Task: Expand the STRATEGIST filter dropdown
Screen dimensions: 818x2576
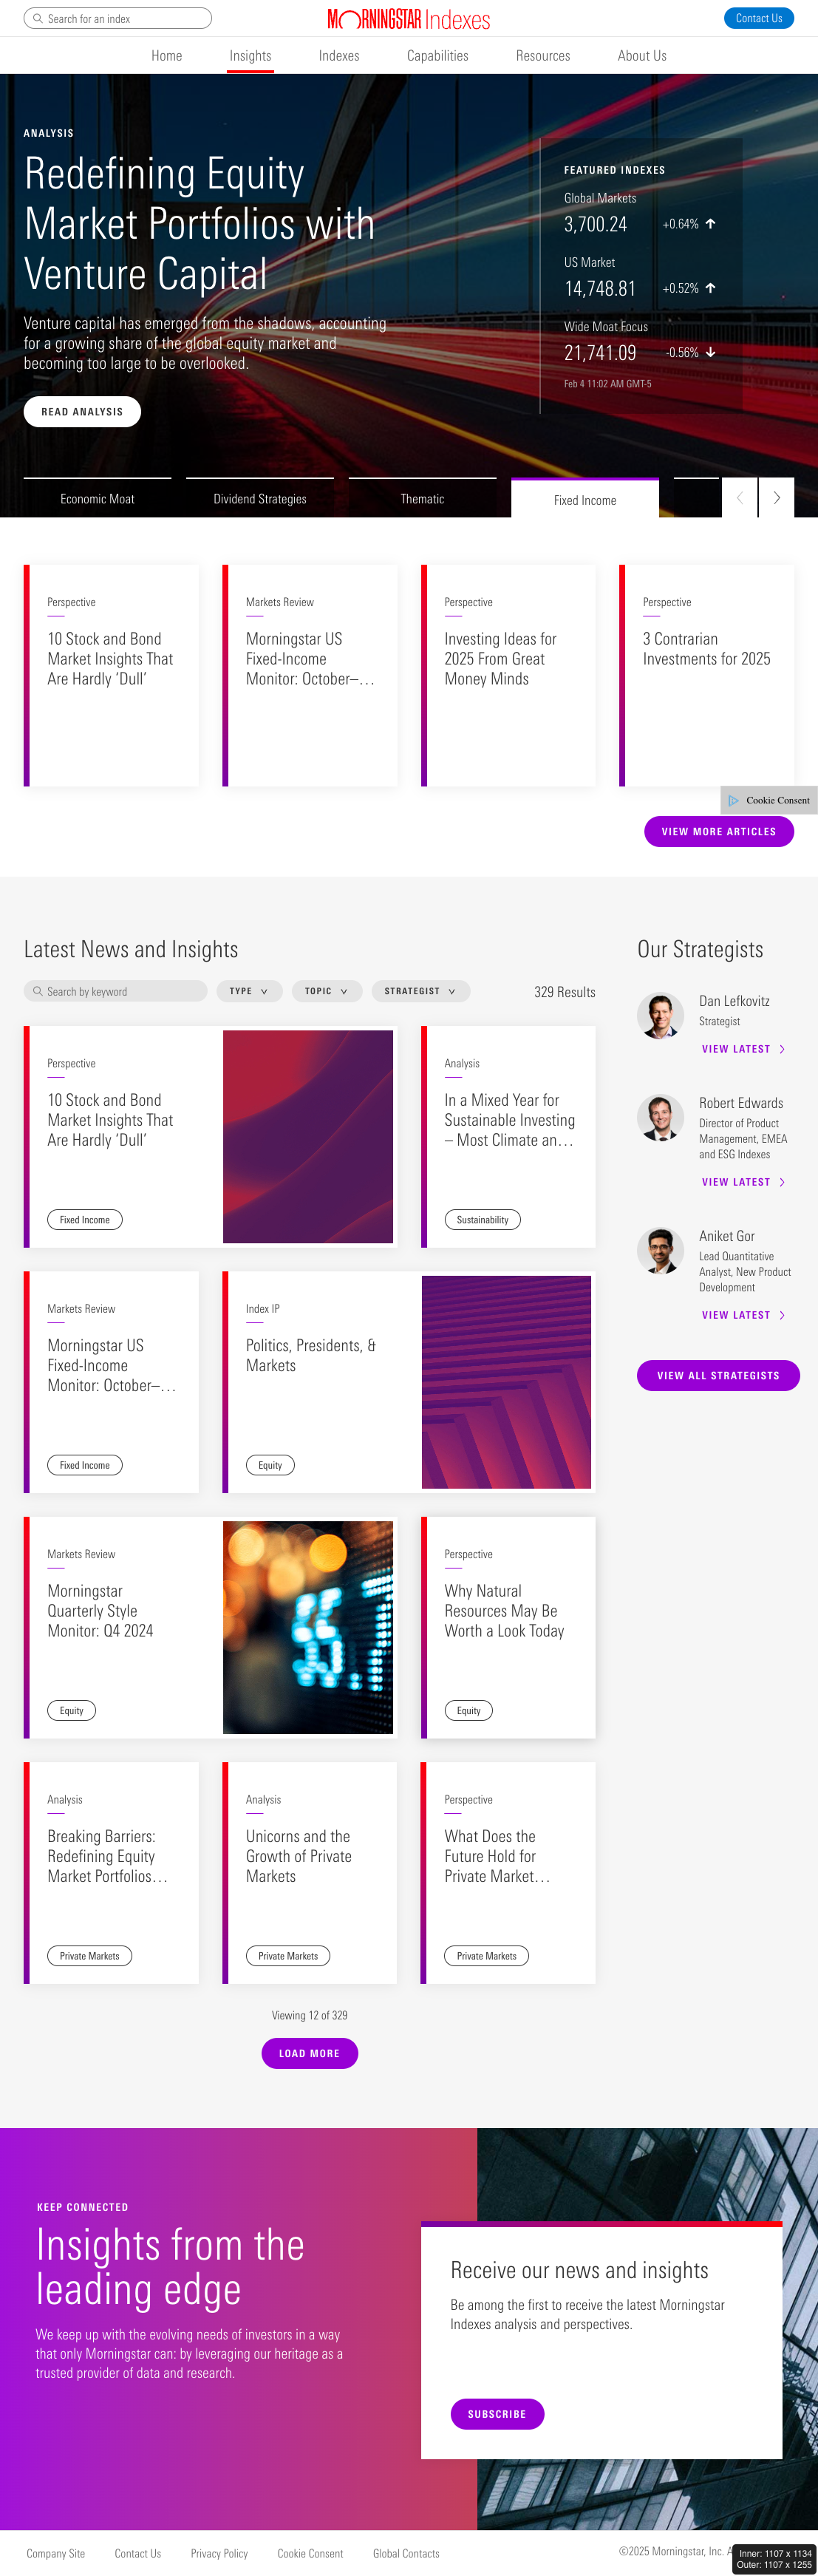Action: point(421,991)
